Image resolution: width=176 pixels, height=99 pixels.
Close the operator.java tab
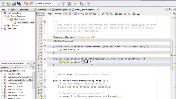pyautogui.click(x=70, y=10)
